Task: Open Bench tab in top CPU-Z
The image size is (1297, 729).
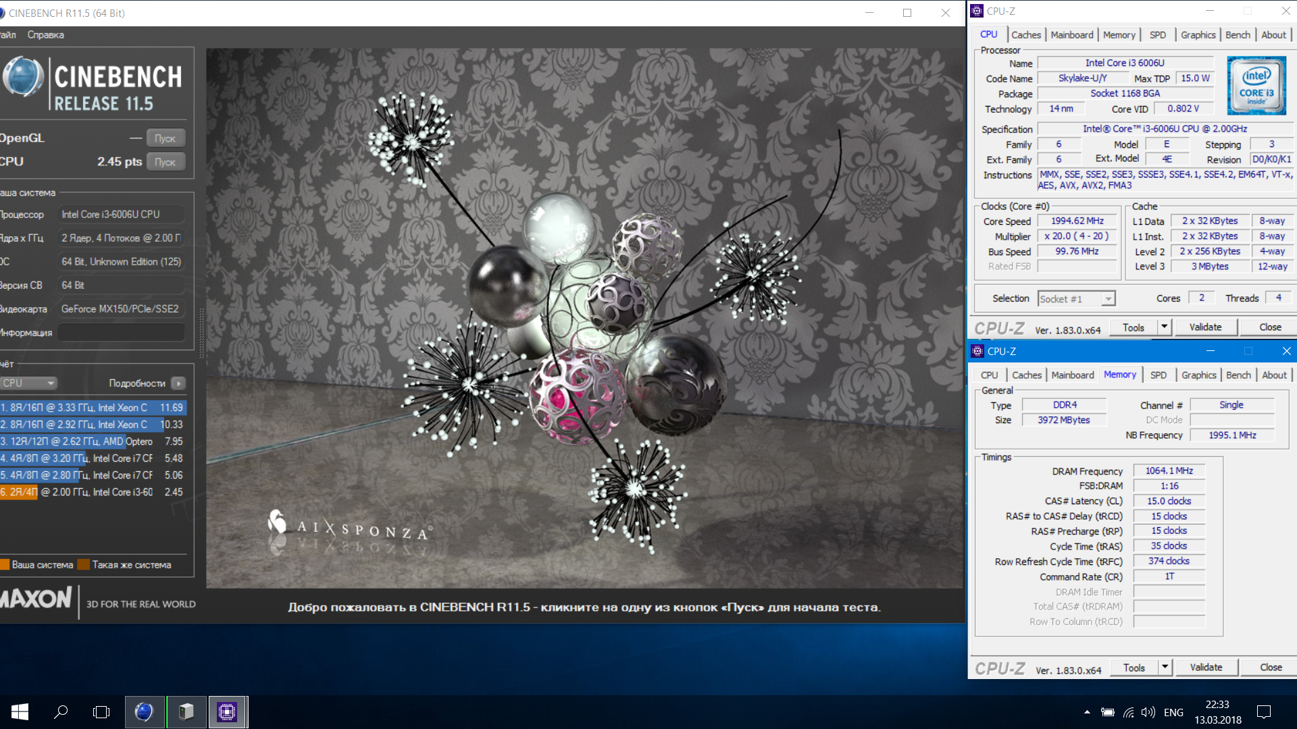Action: pos(1238,34)
